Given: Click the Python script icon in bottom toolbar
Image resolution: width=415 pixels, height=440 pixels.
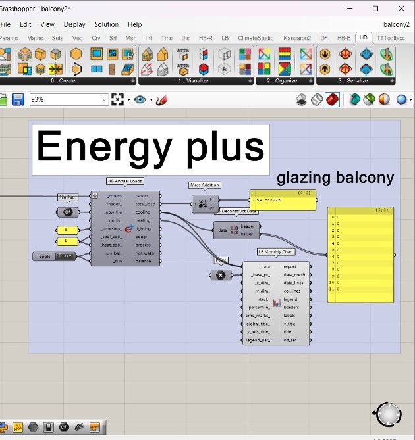Looking at the screenshot, I should click(4, 428).
